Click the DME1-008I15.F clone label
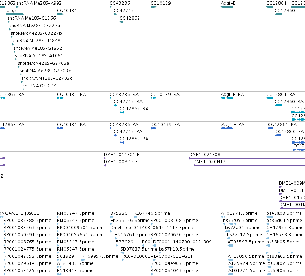305x276 pixels. coord(121,162)
